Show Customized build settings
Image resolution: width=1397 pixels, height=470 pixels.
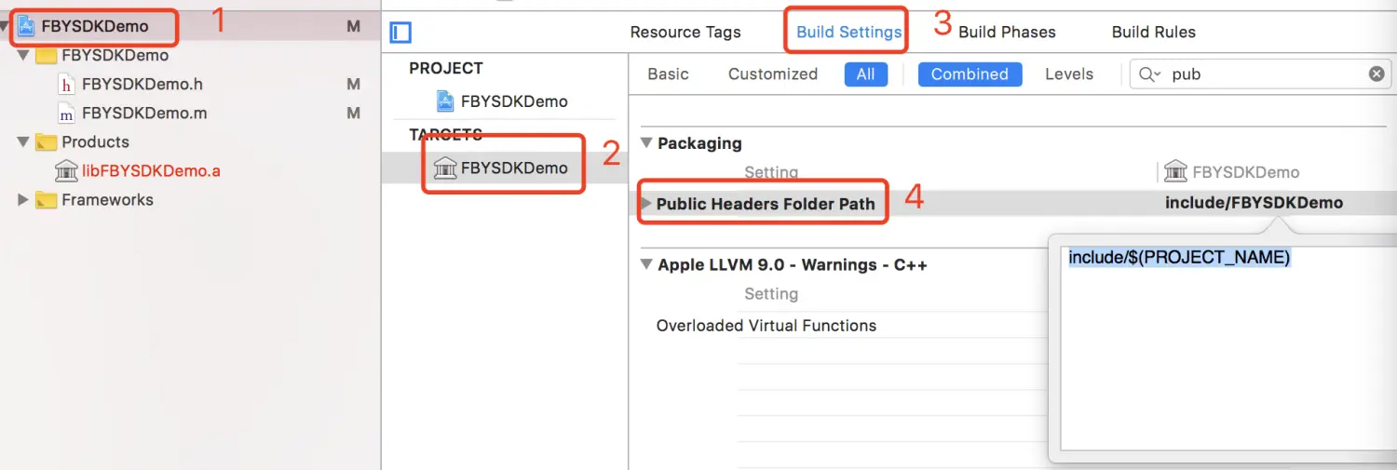[x=773, y=74]
